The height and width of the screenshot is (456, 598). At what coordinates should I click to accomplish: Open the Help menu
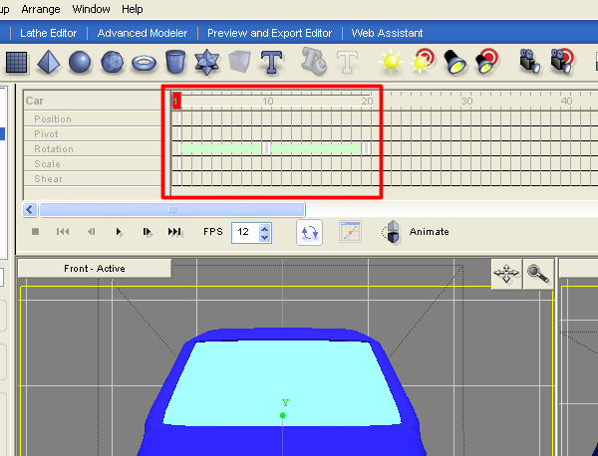tap(133, 9)
